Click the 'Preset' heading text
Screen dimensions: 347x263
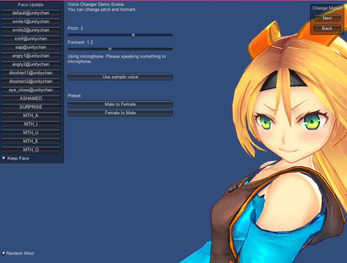(74, 96)
